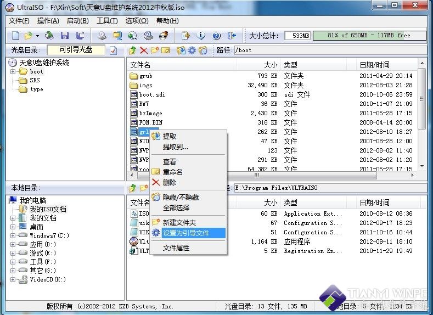Open the 工具(T) menu
The image size is (433, 315).
click(x=107, y=21)
